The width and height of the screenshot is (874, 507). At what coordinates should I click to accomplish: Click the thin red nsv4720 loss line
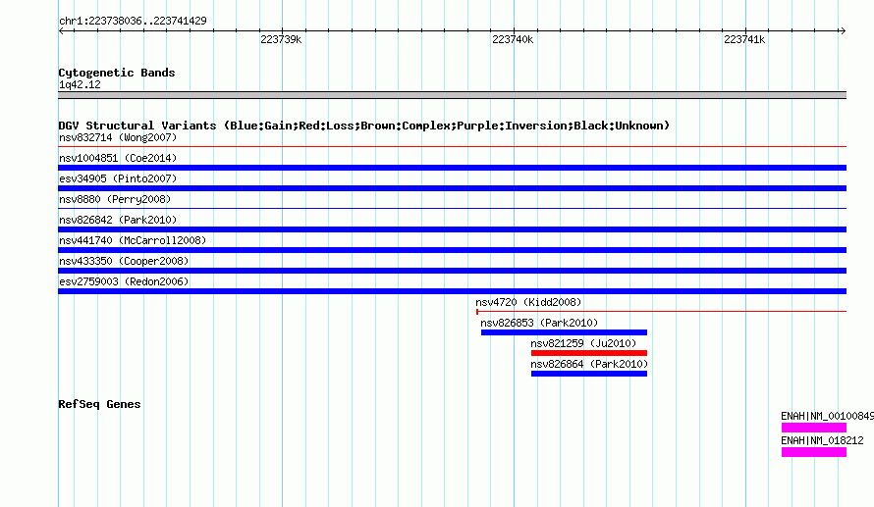(x=662, y=311)
